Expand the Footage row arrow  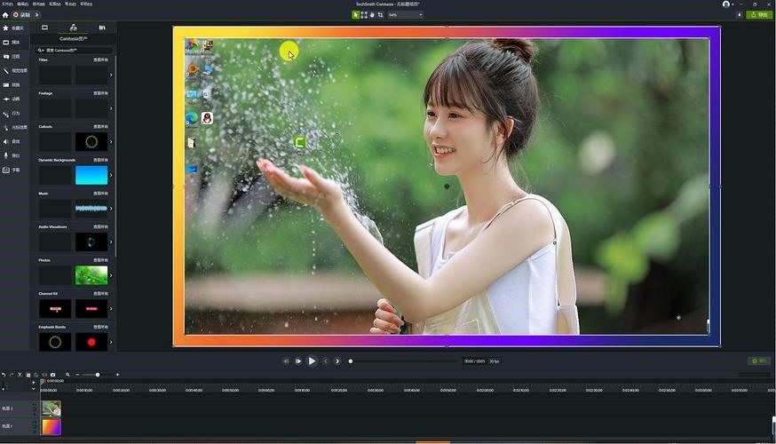tap(111, 108)
